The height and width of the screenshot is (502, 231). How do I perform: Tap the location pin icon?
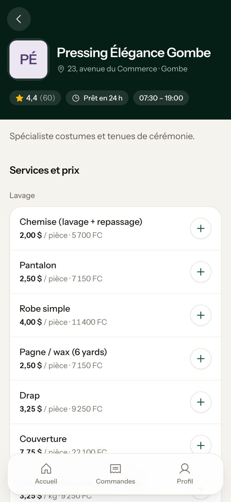(x=61, y=69)
